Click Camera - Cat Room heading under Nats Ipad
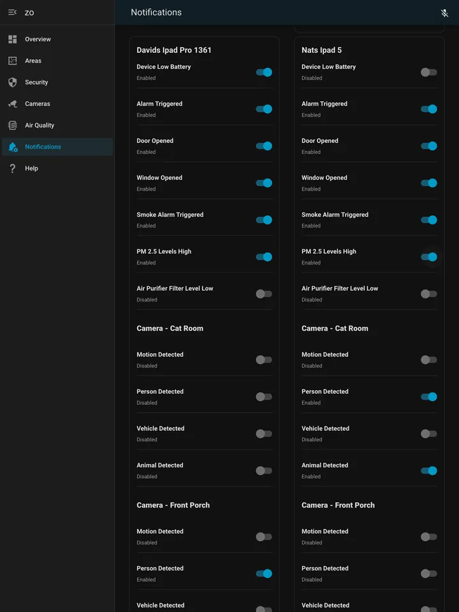The image size is (459, 612). pyautogui.click(x=335, y=328)
